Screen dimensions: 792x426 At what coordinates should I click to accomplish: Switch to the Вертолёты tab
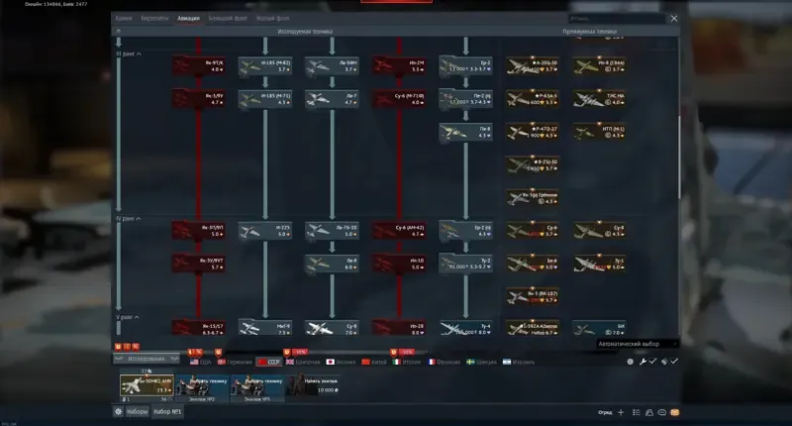(x=154, y=18)
